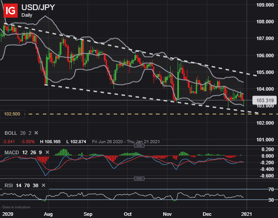Click the percent change -3.58%

(27, 142)
